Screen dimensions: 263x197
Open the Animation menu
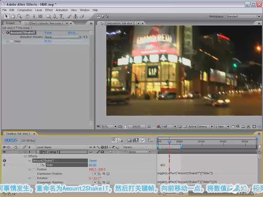62,10
